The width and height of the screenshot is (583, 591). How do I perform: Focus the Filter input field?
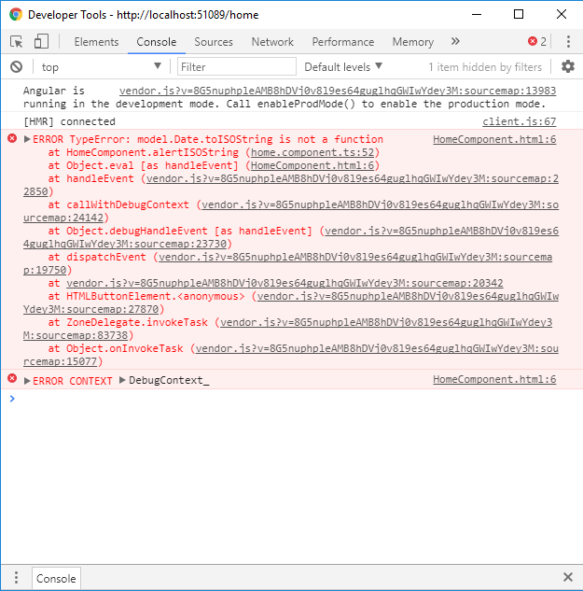[237, 66]
